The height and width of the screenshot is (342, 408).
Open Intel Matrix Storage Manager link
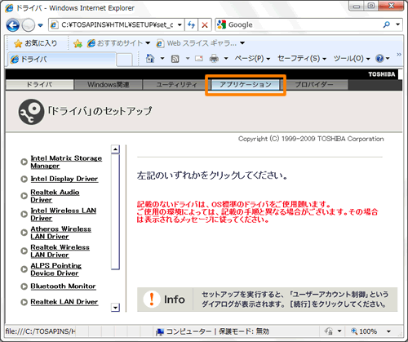point(66,162)
